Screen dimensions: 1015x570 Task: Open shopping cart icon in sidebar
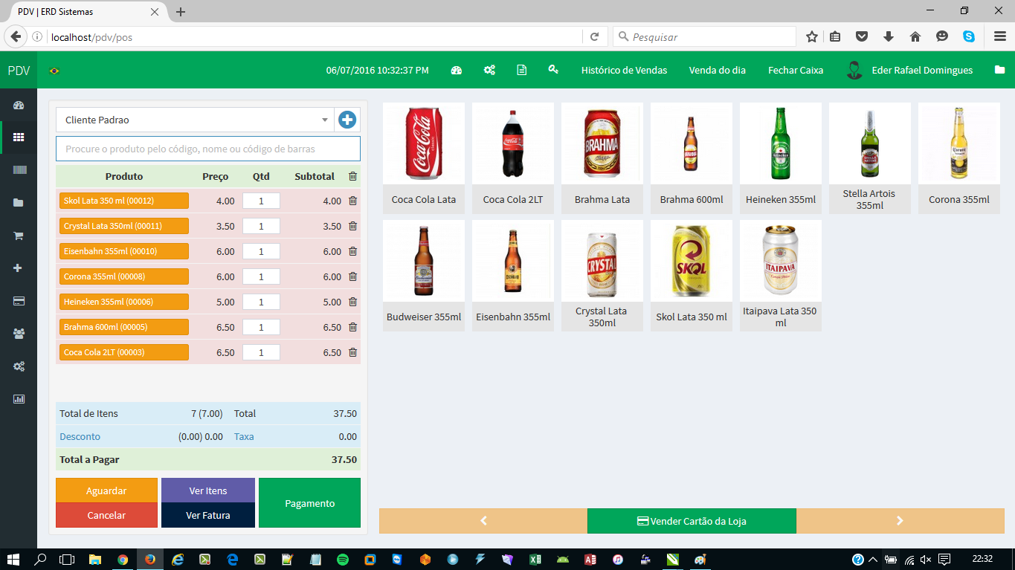click(19, 236)
